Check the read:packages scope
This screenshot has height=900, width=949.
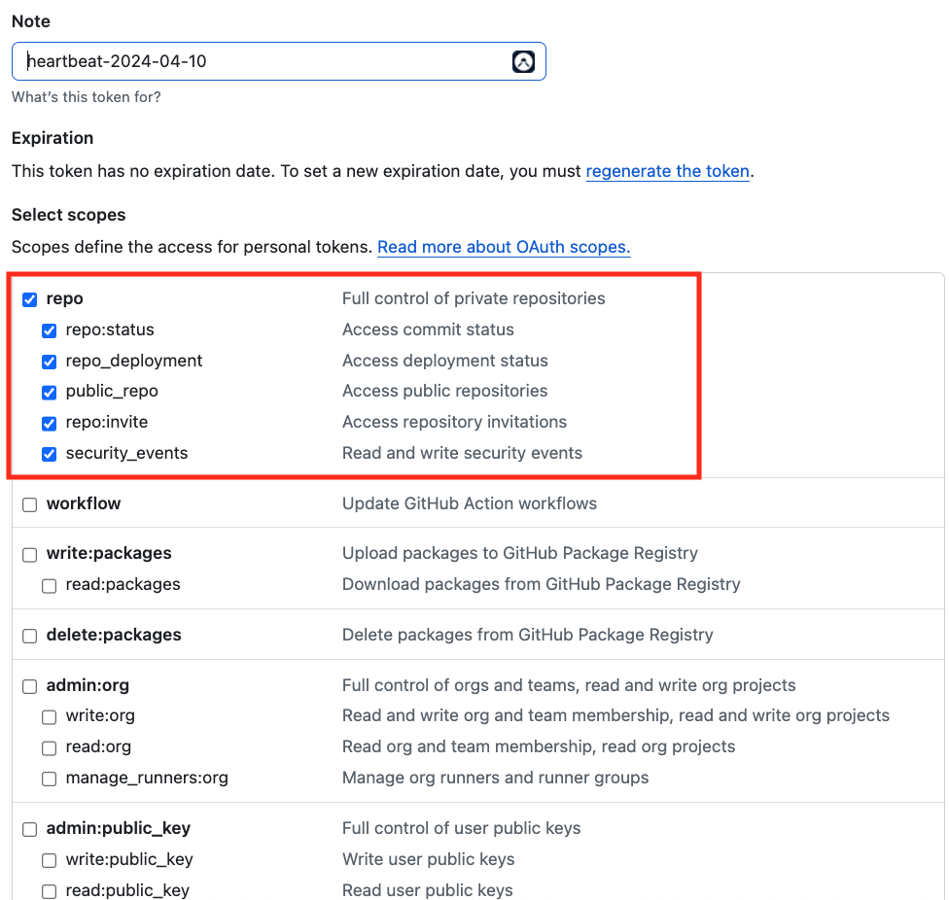(x=50, y=585)
